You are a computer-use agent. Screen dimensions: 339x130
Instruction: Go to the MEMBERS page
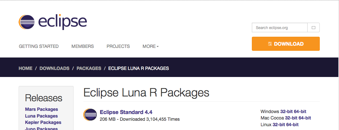pyautogui.click(x=82, y=46)
